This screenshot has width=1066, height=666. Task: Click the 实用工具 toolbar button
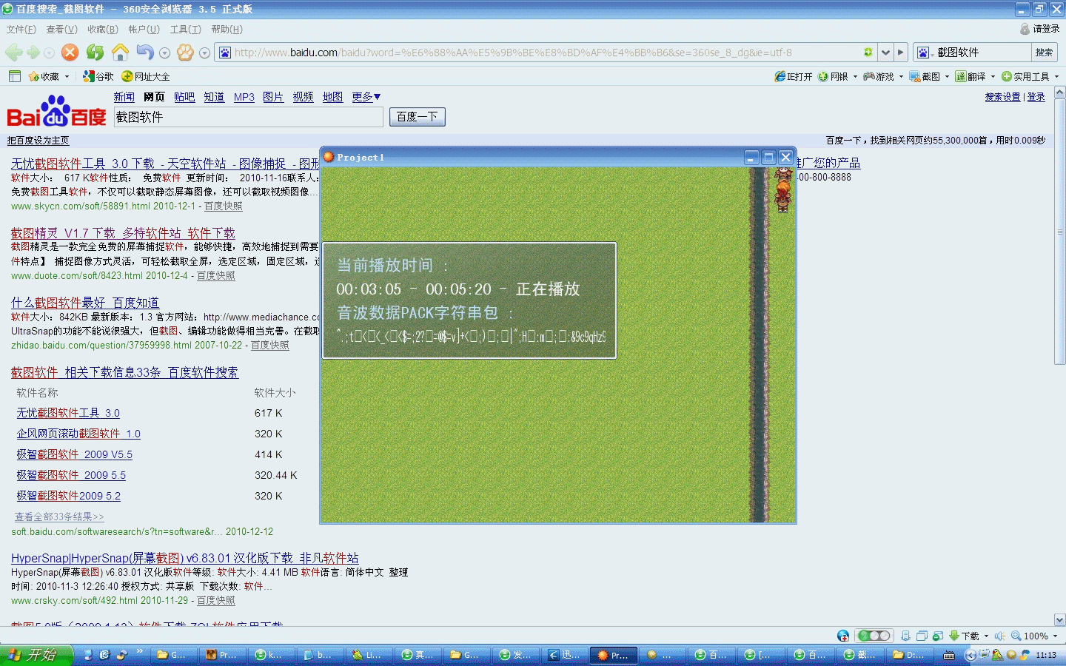click(1025, 76)
